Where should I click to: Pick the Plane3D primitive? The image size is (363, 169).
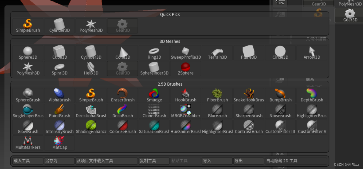(249, 53)
